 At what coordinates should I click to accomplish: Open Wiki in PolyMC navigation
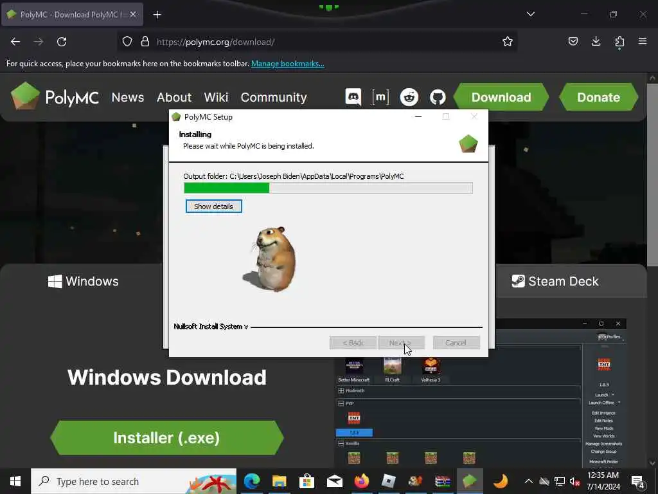click(216, 97)
